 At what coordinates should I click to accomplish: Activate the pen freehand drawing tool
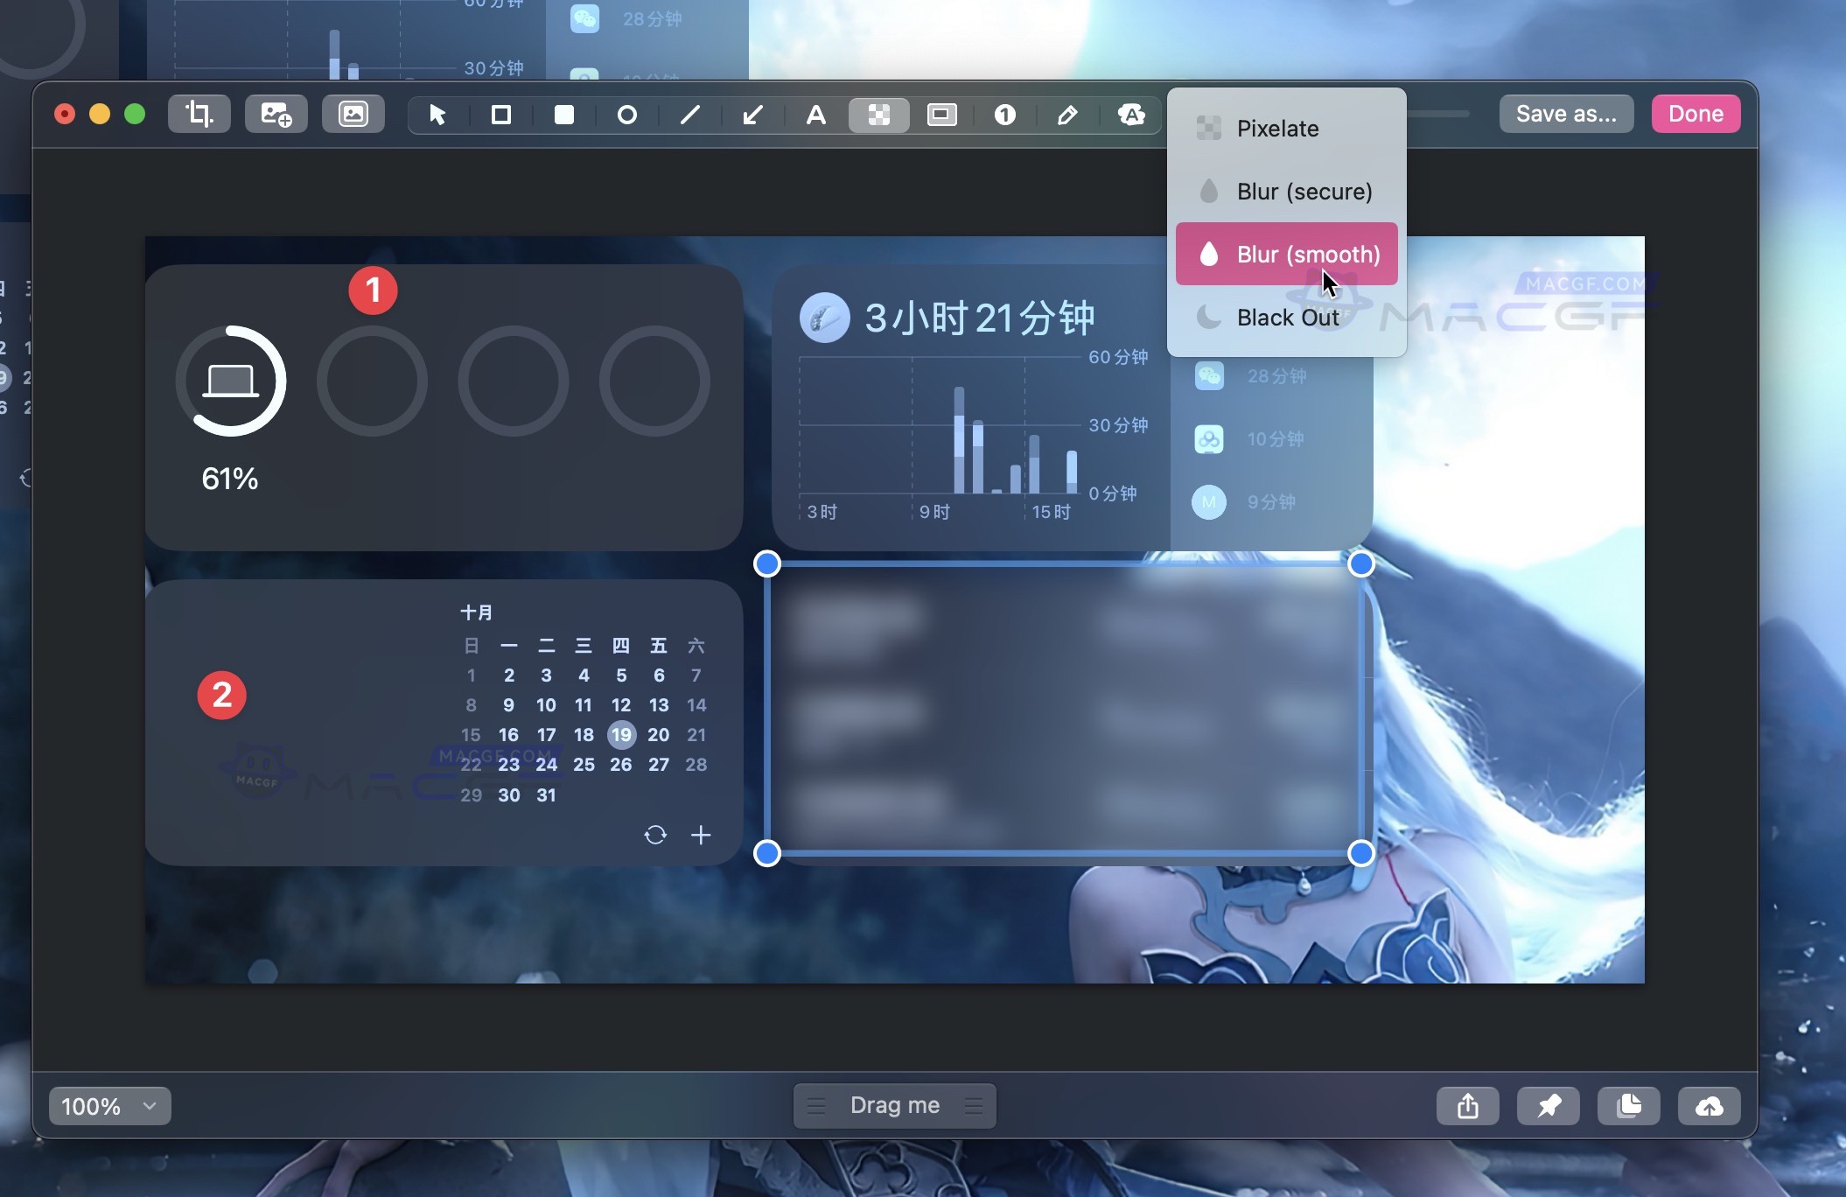[1067, 114]
